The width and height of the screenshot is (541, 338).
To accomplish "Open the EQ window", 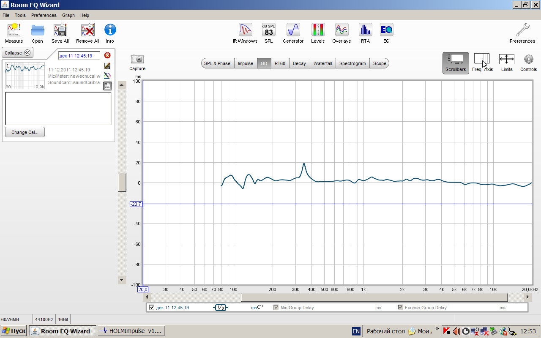I will pyautogui.click(x=386, y=30).
